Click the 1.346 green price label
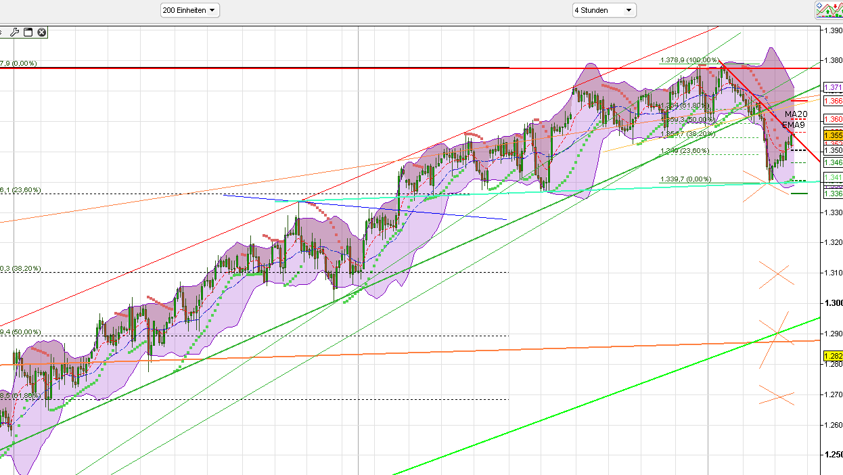This screenshot has height=475, width=843. click(833, 162)
